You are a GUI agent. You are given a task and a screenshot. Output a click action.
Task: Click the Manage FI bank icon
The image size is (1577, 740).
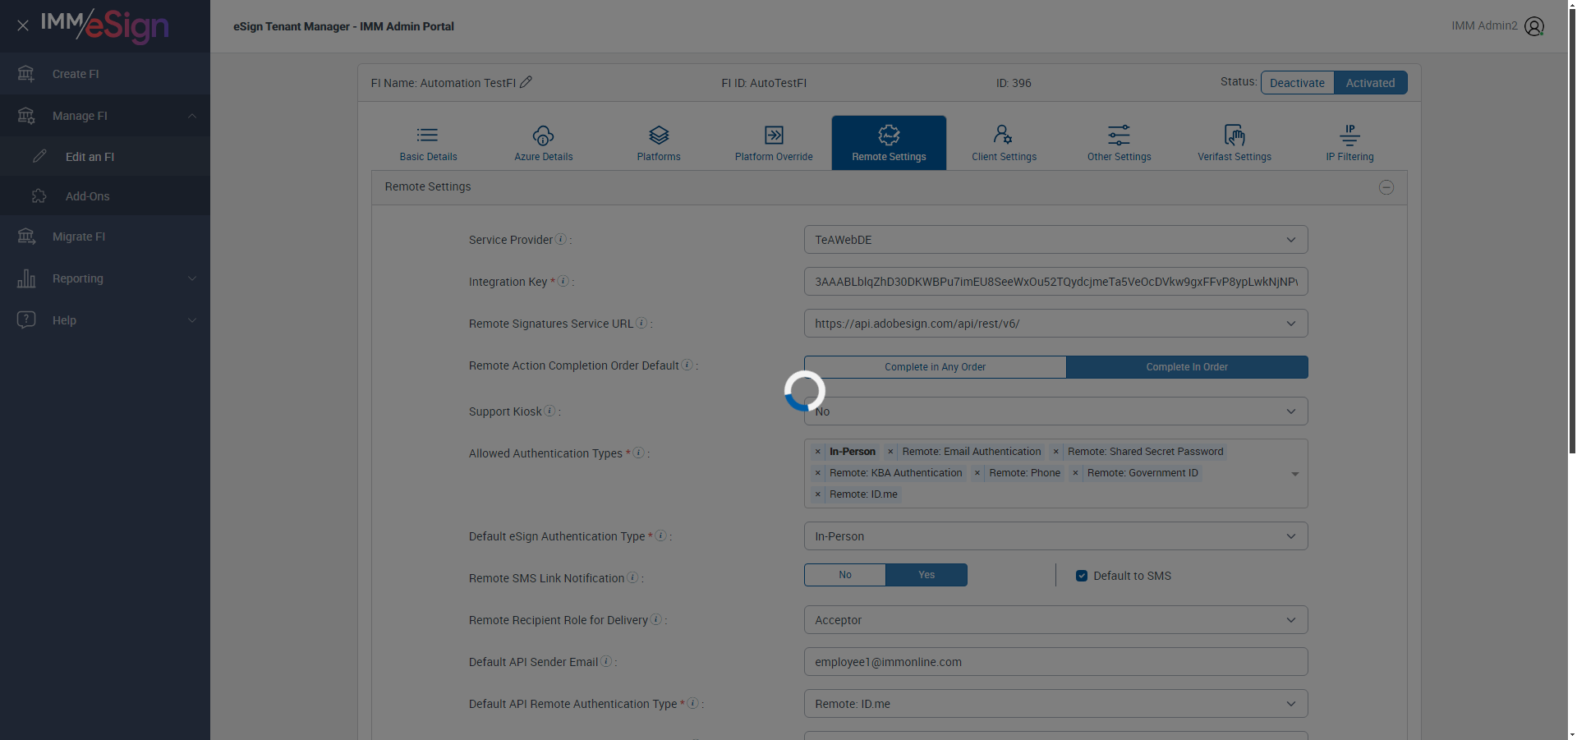(x=26, y=116)
